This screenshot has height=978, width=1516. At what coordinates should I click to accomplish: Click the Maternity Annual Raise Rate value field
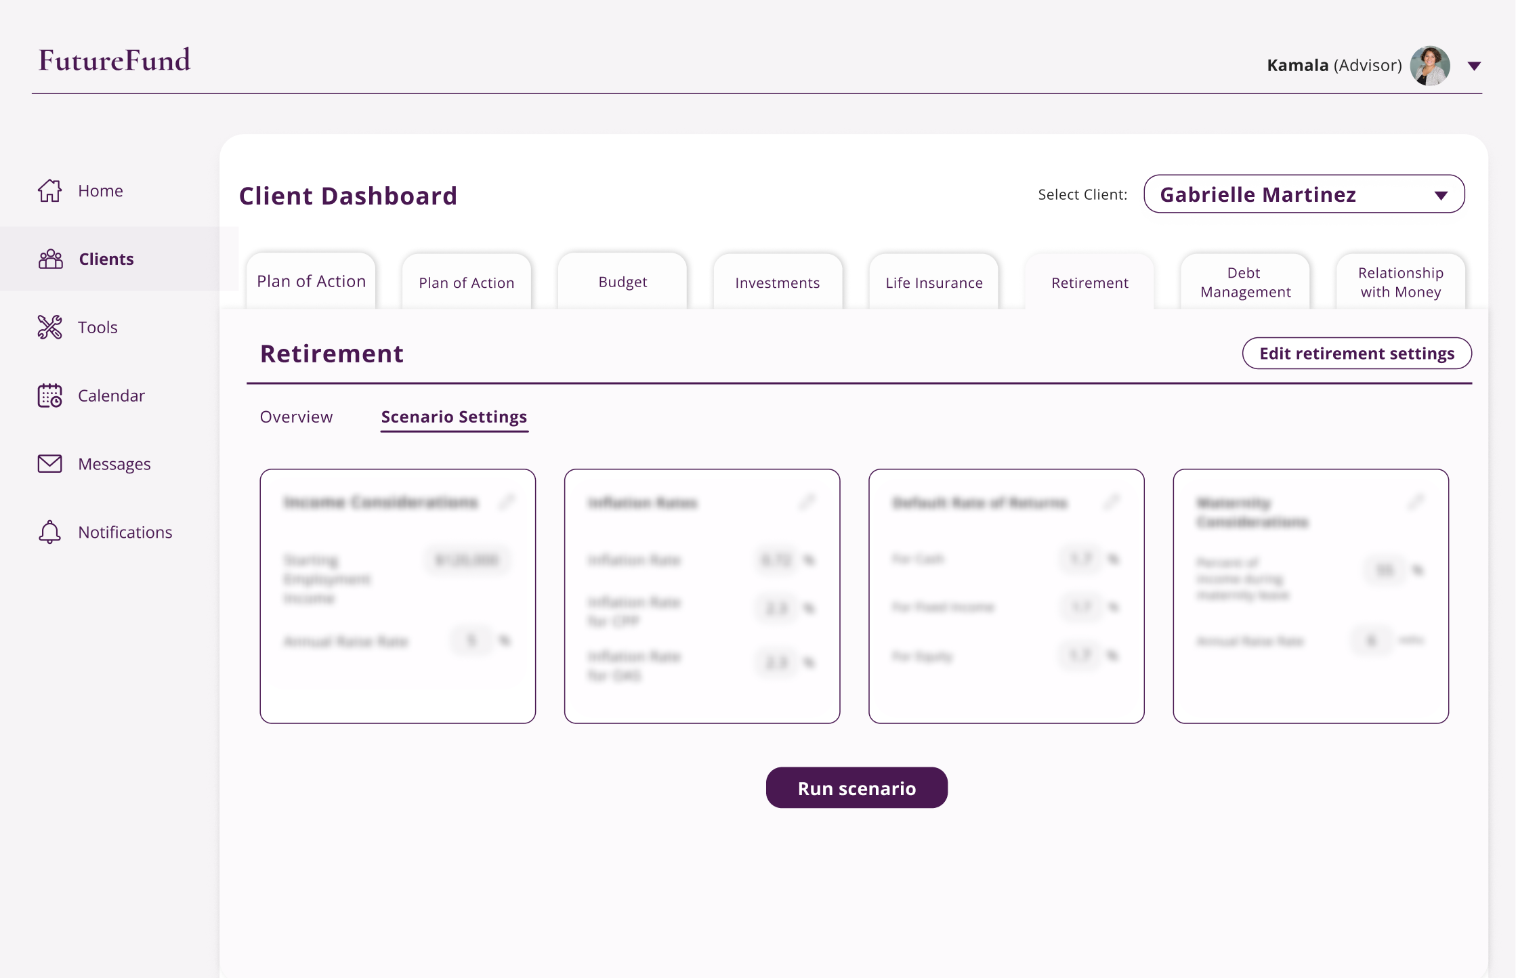pyautogui.click(x=1372, y=641)
